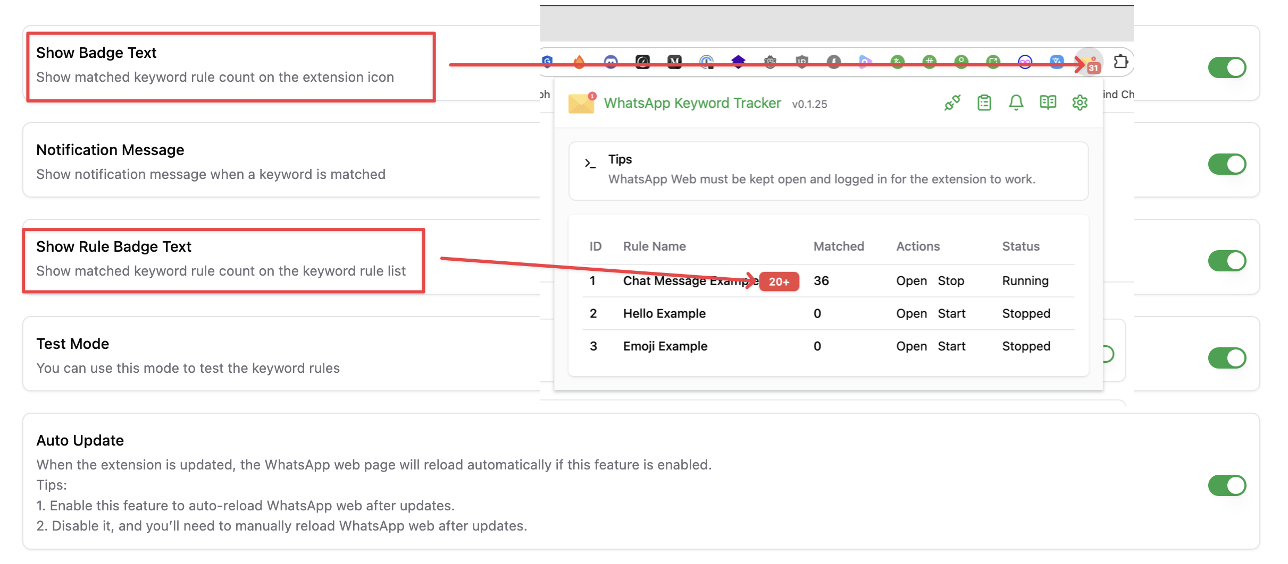Open the colorful play-button extension icon

(x=866, y=62)
